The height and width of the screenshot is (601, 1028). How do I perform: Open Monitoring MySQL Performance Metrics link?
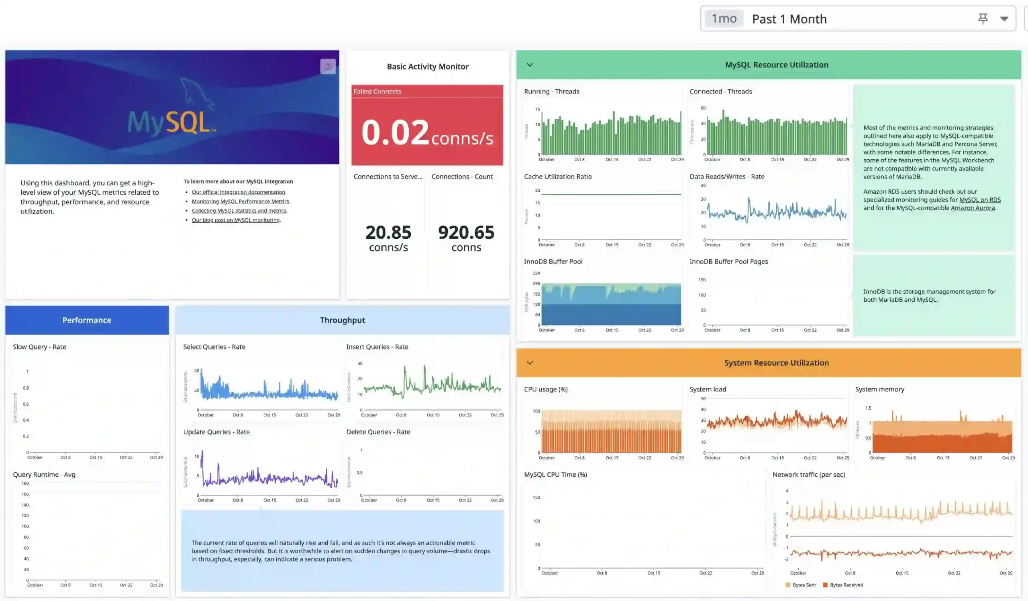click(x=241, y=201)
